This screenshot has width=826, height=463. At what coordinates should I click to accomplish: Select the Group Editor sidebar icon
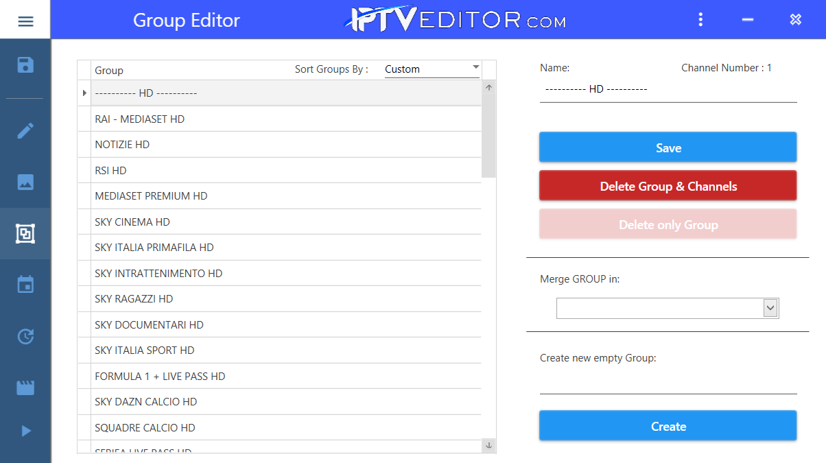[25, 234]
